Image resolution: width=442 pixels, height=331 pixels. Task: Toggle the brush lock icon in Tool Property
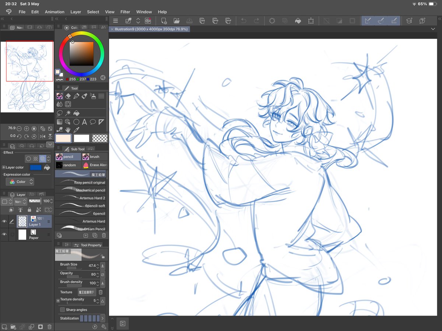102,257
